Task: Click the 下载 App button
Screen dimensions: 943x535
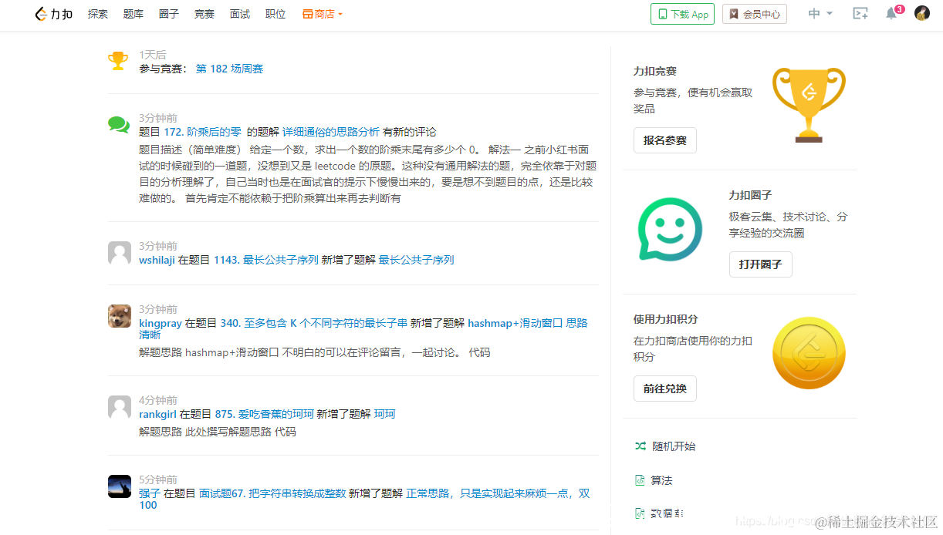Action: coord(682,14)
